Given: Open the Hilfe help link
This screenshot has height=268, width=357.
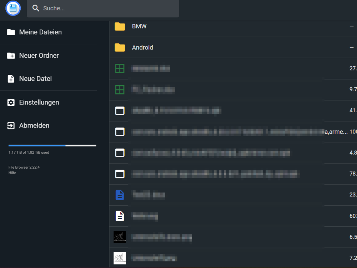Looking at the screenshot, I should 12,173.
